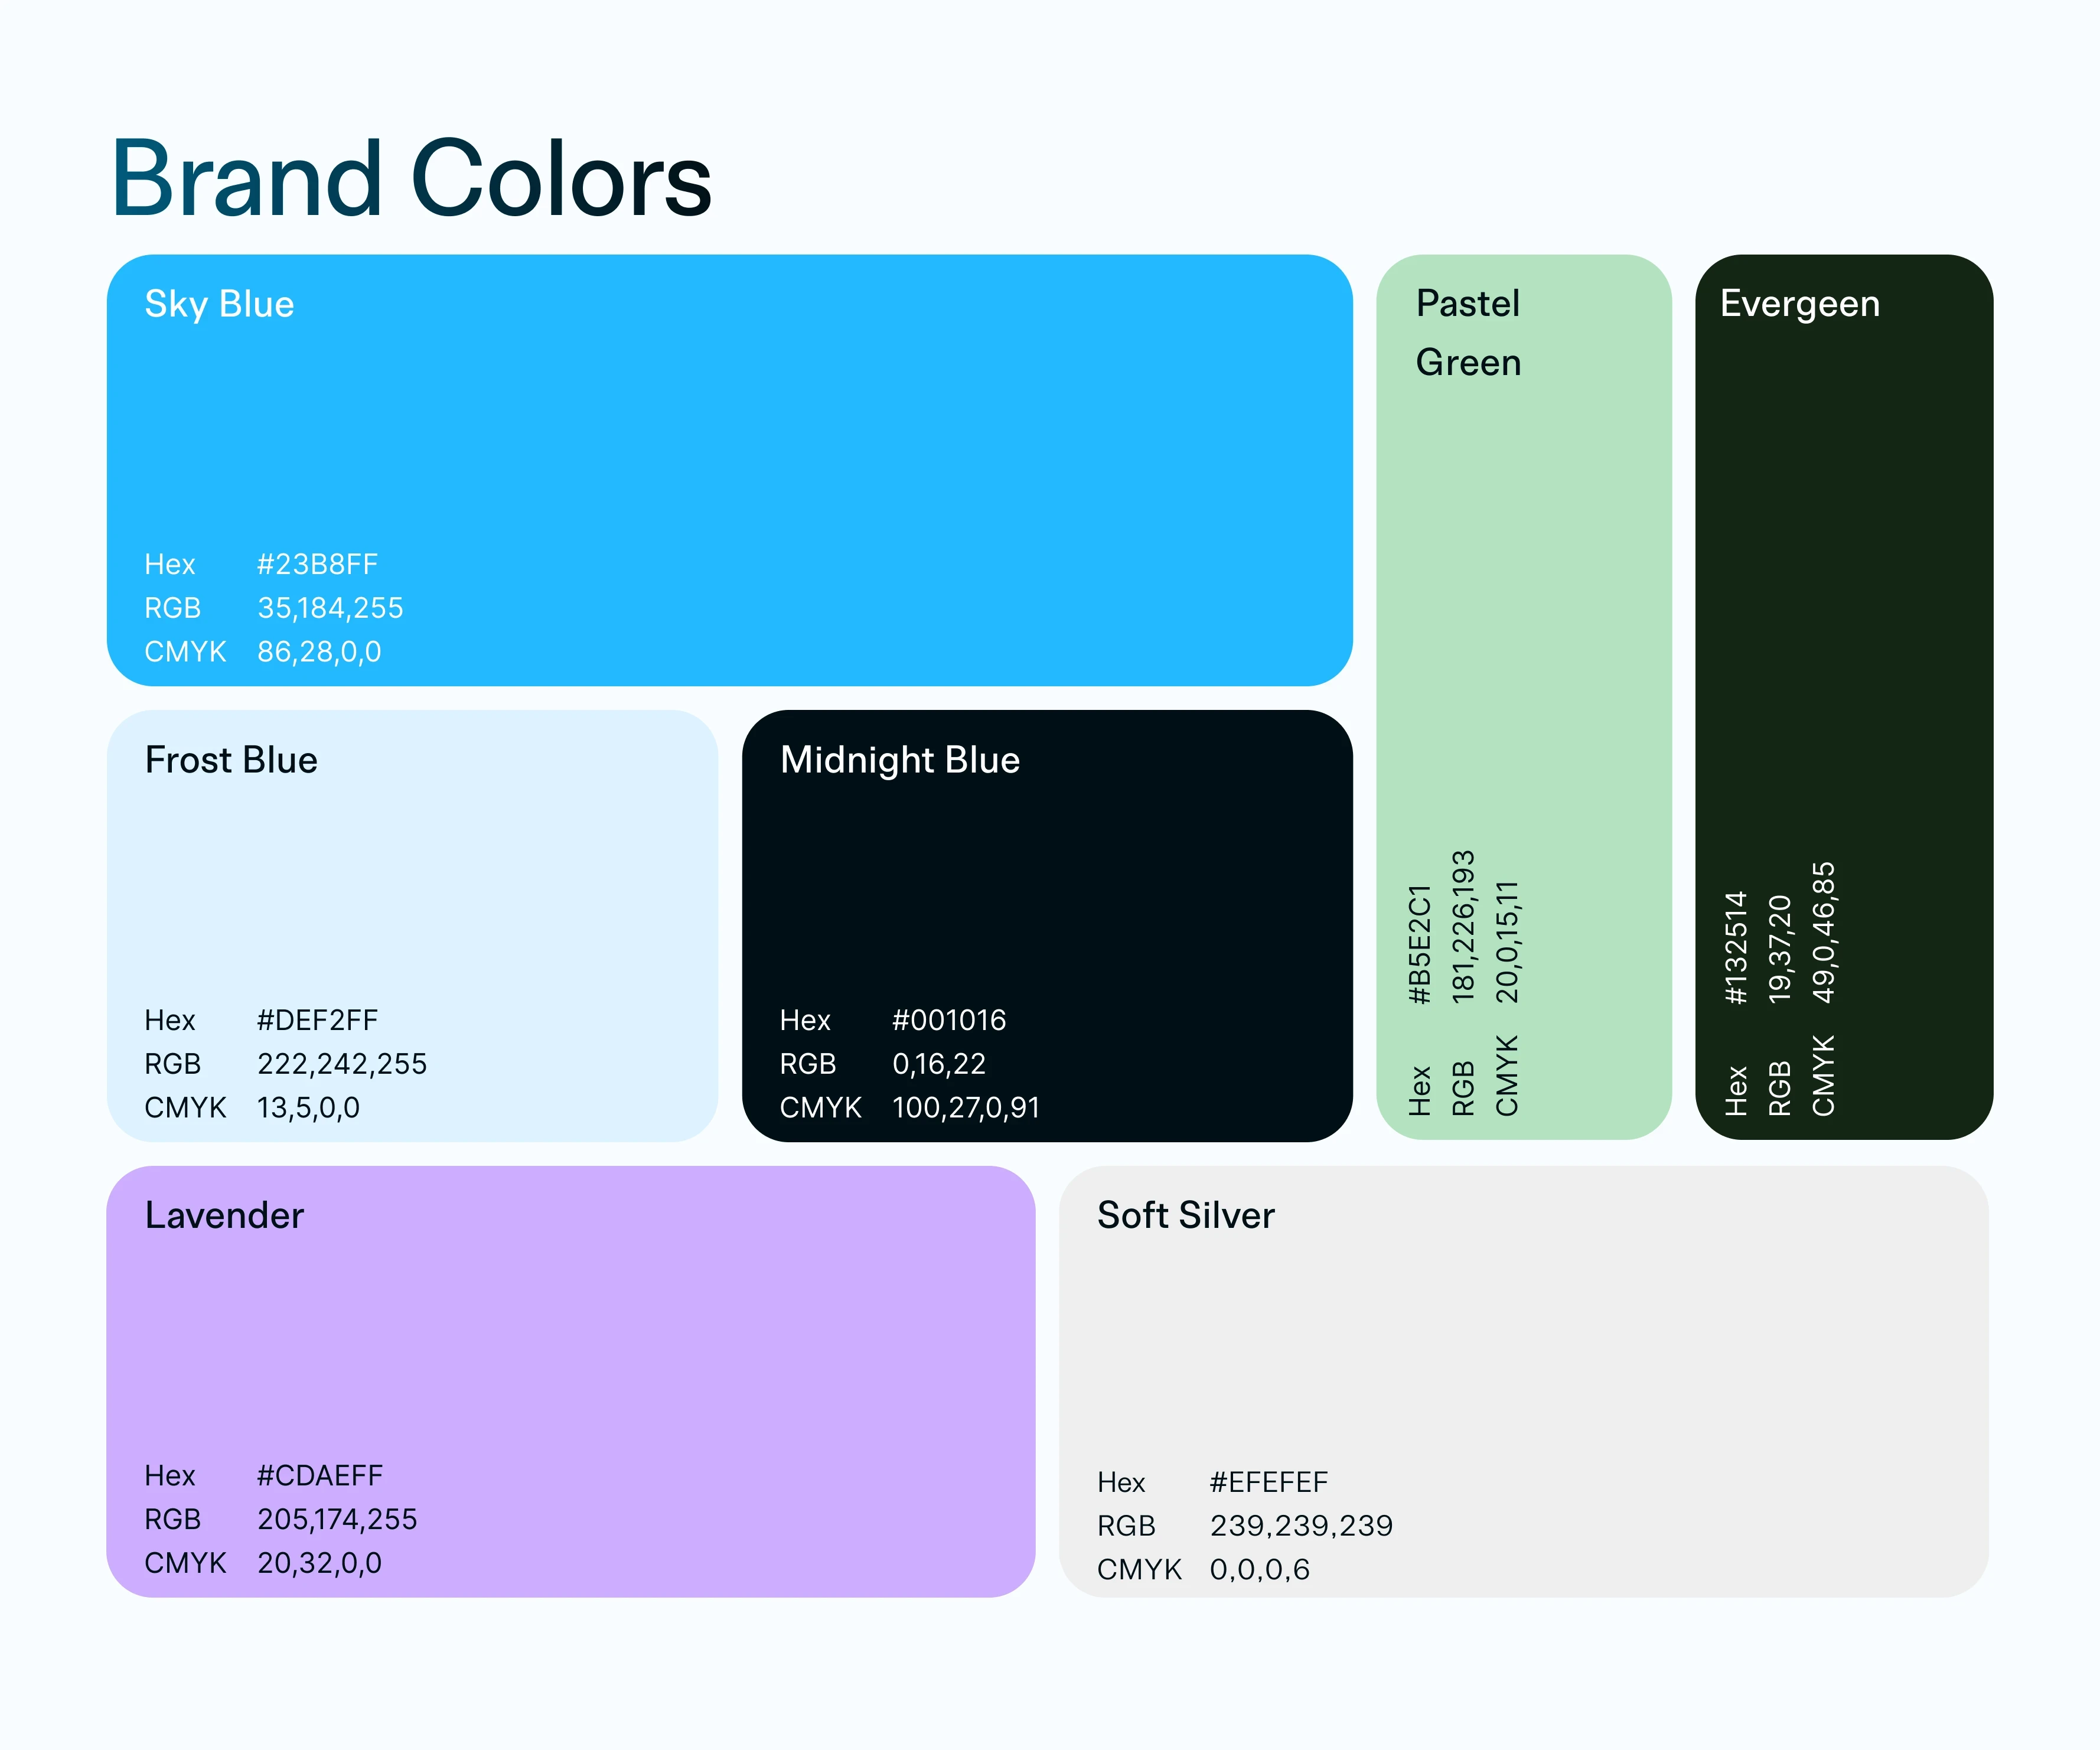Image resolution: width=2100 pixels, height=1750 pixels.
Task: Click the Pastel Green hex #B5E2C1
Action: [1419, 944]
